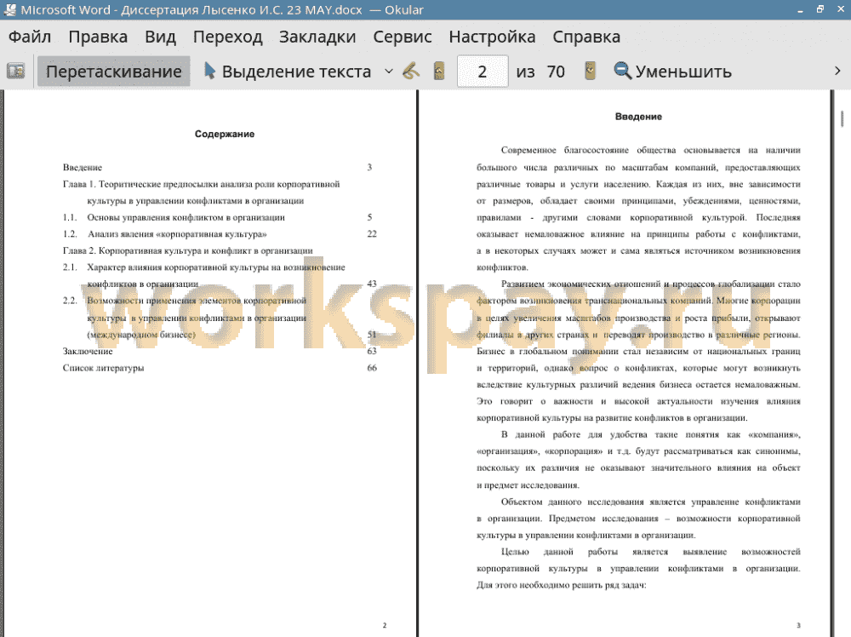Click the Okular app icon in title bar
This screenshot has width=851, height=637.
pyautogui.click(x=9, y=9)
